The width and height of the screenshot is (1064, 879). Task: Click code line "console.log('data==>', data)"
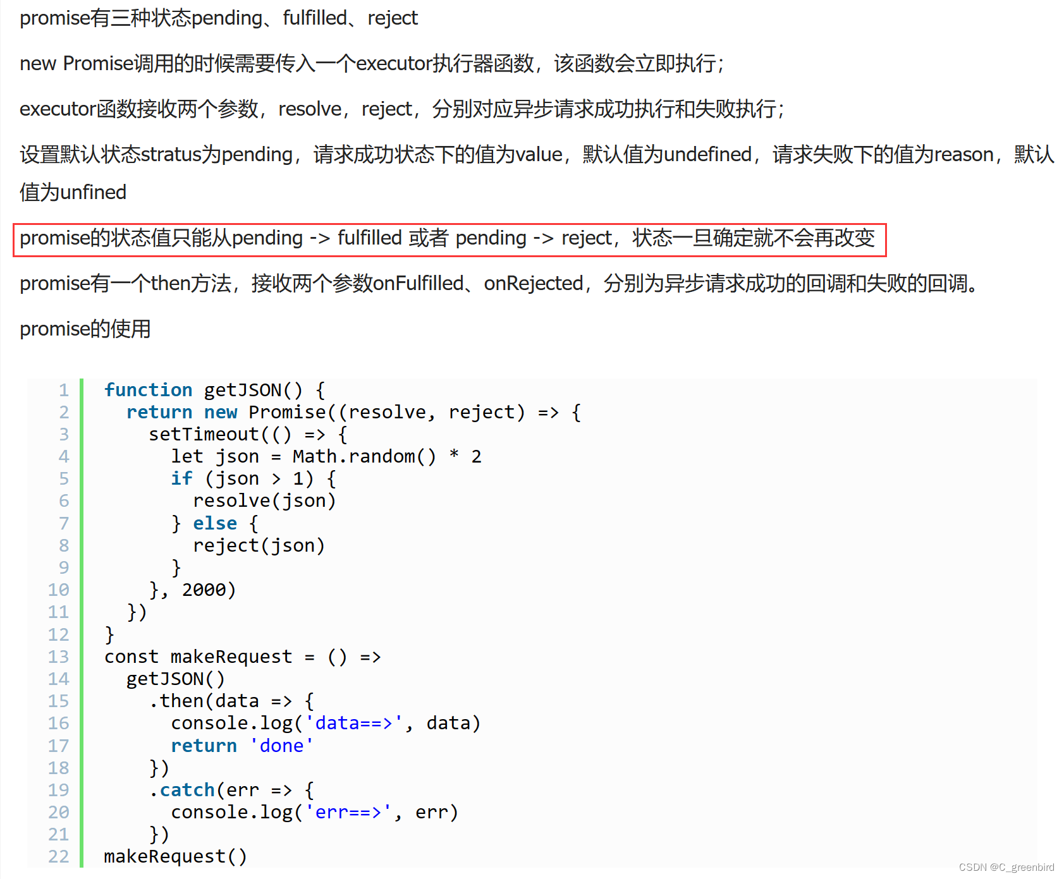pyautogui.click(x=326, y=723)
